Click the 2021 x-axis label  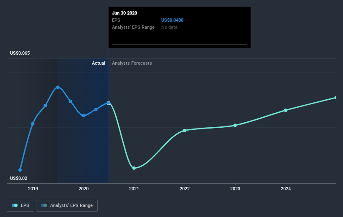point(134,189)
